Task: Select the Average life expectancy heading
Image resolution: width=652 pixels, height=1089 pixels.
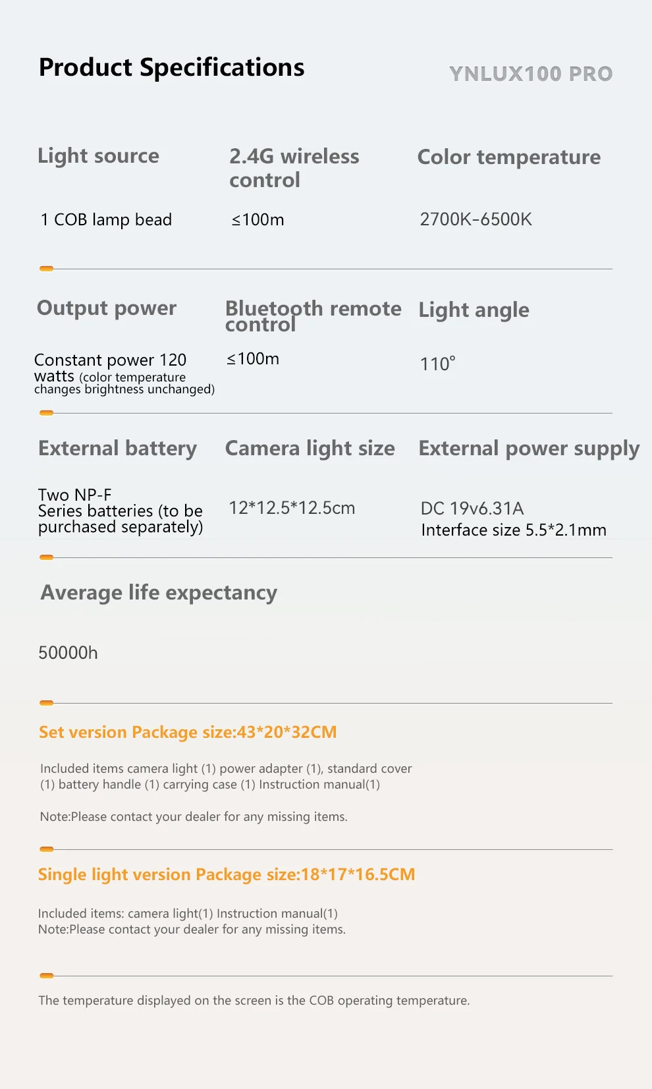Action: click(159, 593)
